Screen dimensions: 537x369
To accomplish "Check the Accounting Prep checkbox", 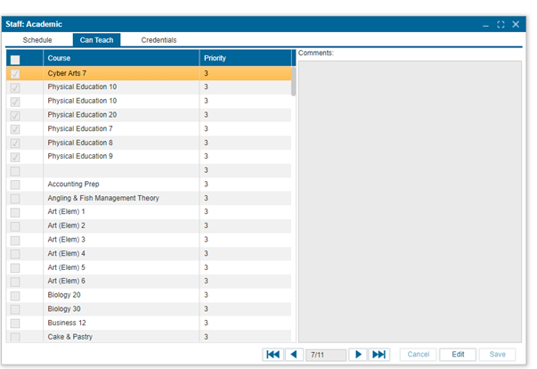I will pyautogui.click(x=15, y=184).
